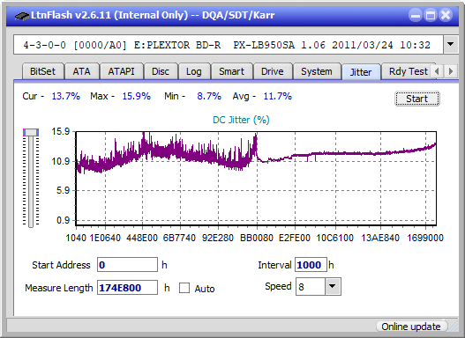Click the vertical scale slider thumb
Viewport: 465px width, 338px height.
31,132
